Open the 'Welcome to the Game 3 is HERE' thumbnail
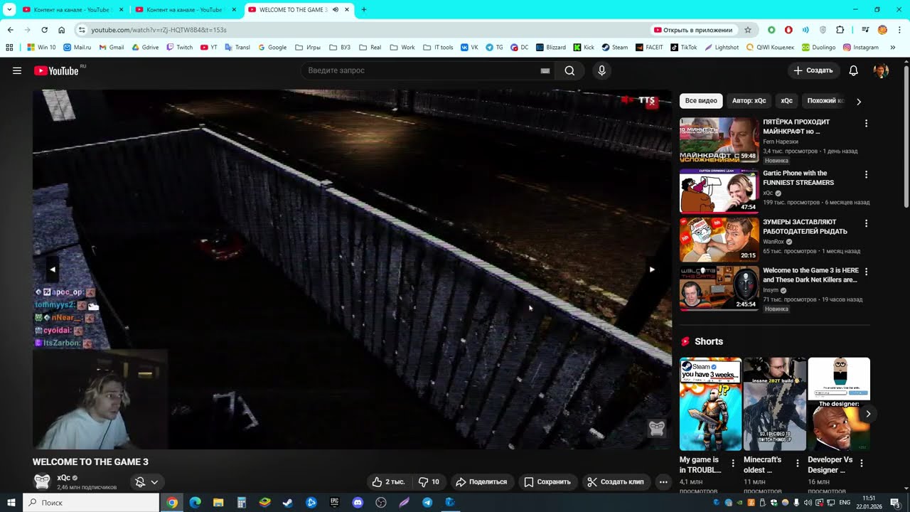Image resolution: width=910 pixels, height=512 pixels. point(719,288)
